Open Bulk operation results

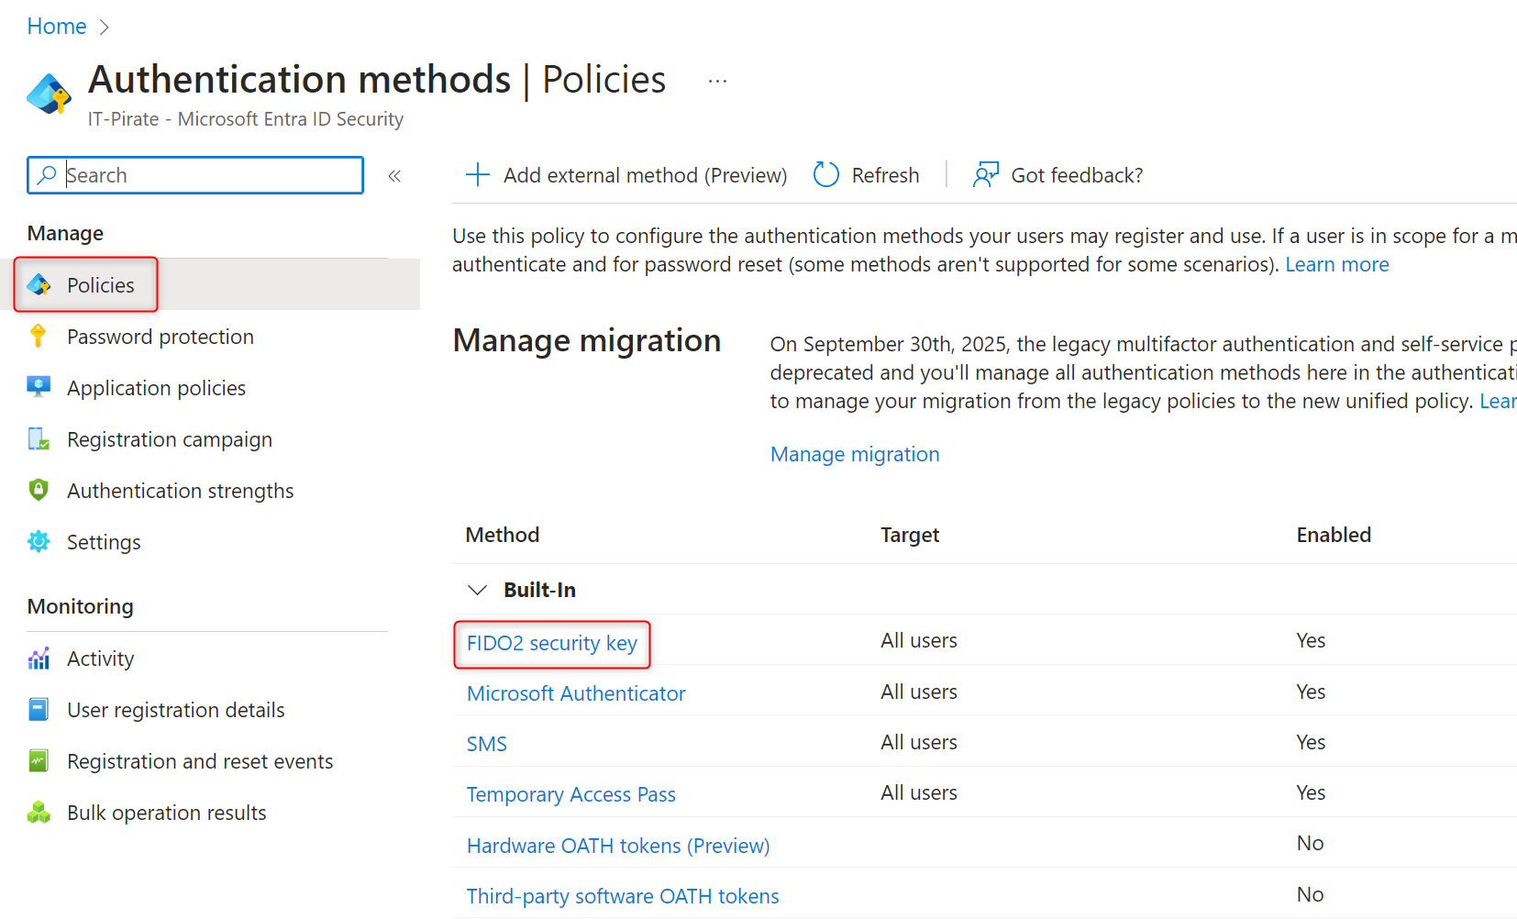pyautogui.click(x=166, y=813)
